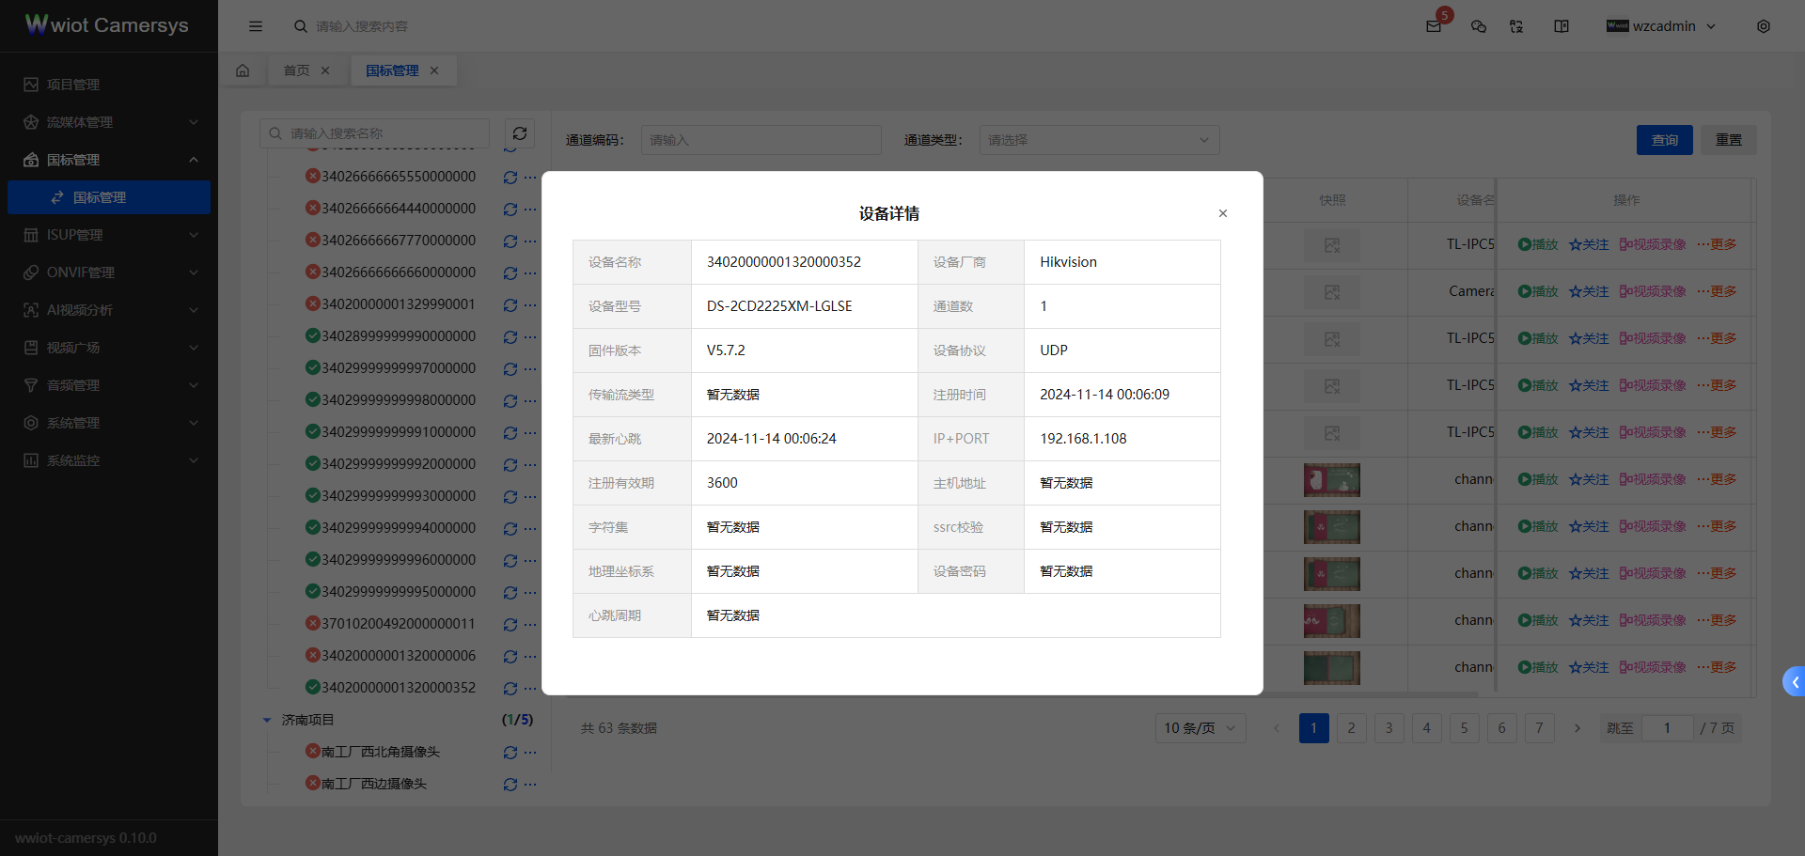This screenshot has width=1805, height=856.
Task: Click the 重置 reset button
Action: click(x=1729, y=139)
